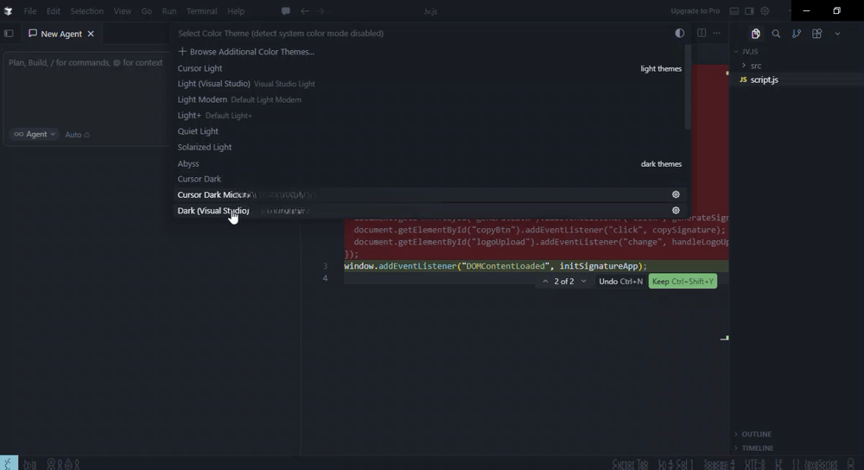Click gear on Cursor Dark Midnight row
The image size is (864, 470).
(x=676, y=194)
